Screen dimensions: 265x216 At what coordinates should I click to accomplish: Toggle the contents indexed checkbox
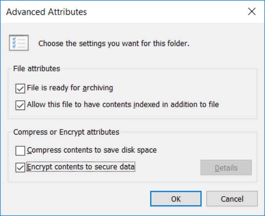coord(20,105)
